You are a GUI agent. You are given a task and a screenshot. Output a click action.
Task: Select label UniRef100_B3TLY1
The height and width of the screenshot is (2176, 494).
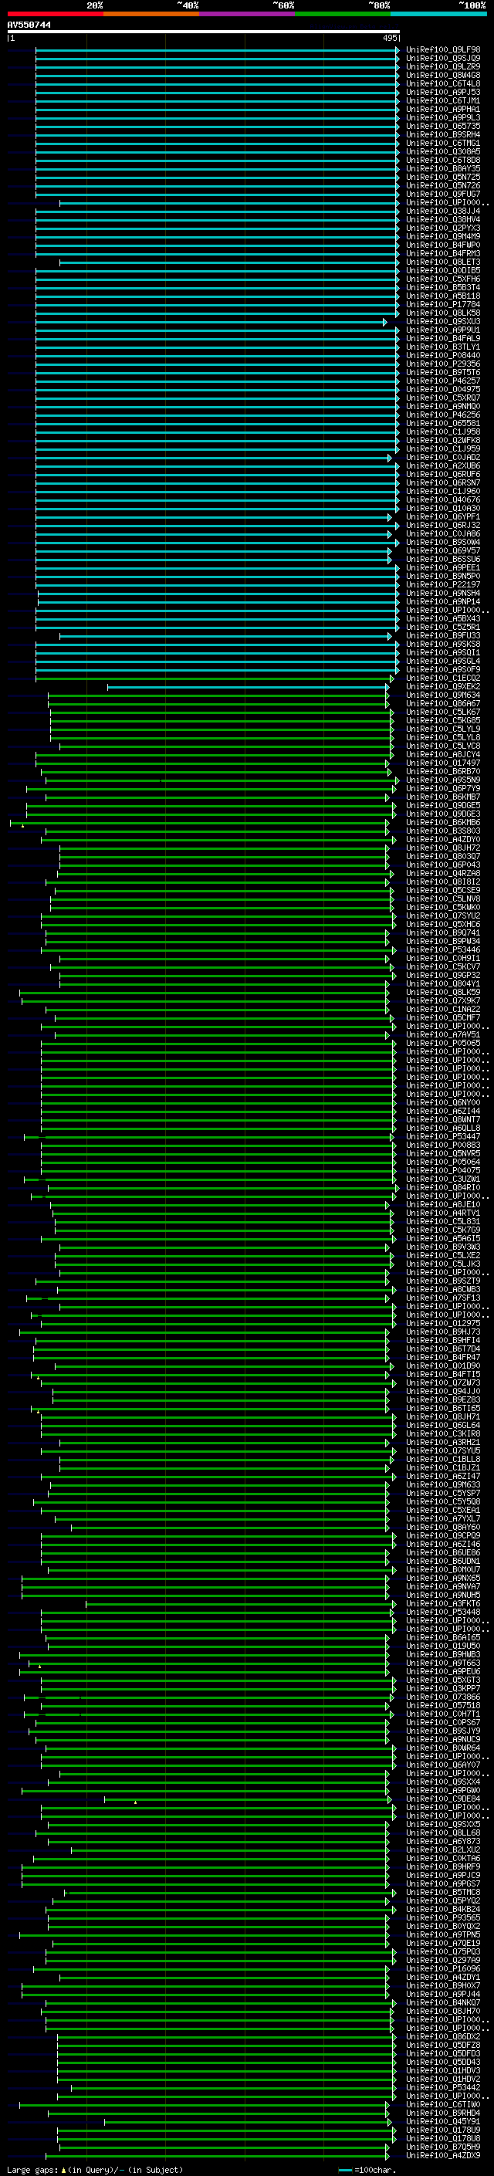(x=443, y=347)
